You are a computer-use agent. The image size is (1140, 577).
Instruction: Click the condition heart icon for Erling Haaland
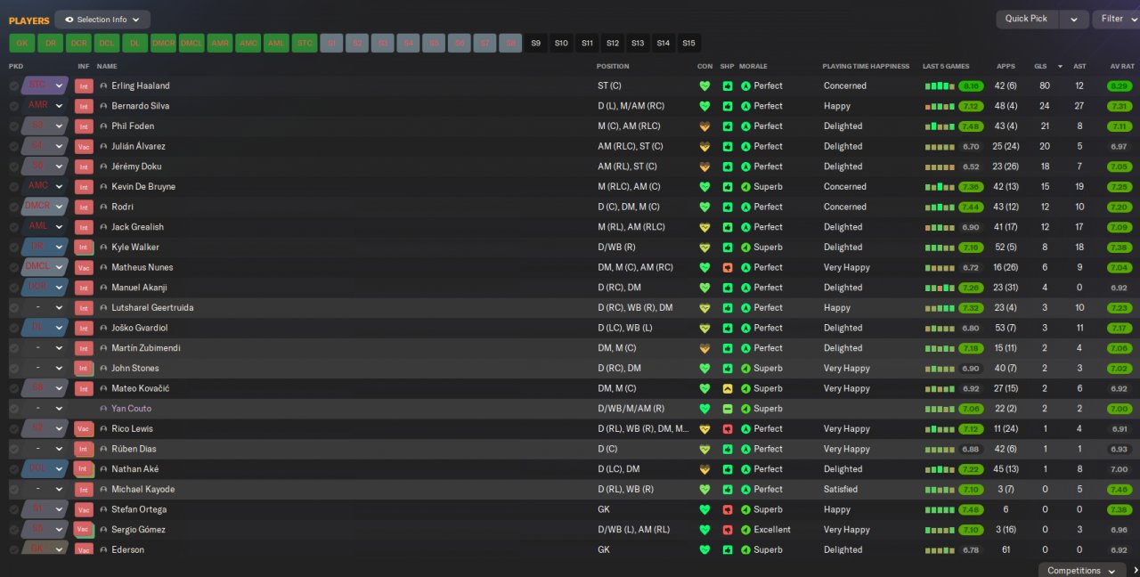704,86
